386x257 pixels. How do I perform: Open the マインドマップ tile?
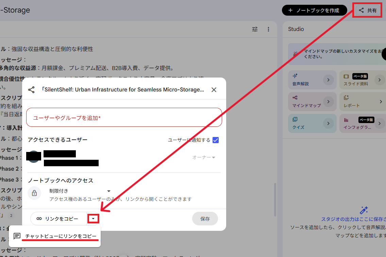click(x=312, y=102)
